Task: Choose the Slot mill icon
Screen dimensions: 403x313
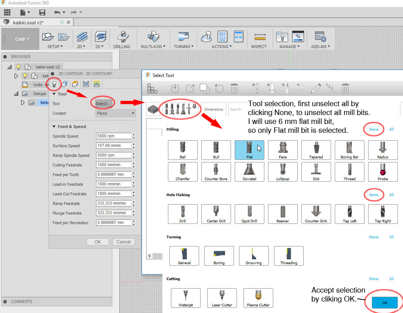Action: point(316,172)
